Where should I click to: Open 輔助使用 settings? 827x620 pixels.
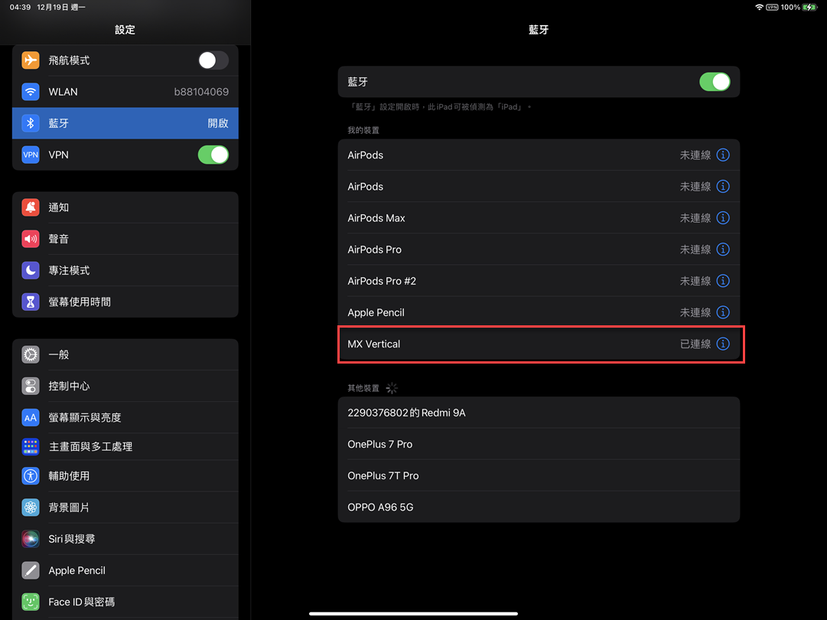tap(125, 476)
